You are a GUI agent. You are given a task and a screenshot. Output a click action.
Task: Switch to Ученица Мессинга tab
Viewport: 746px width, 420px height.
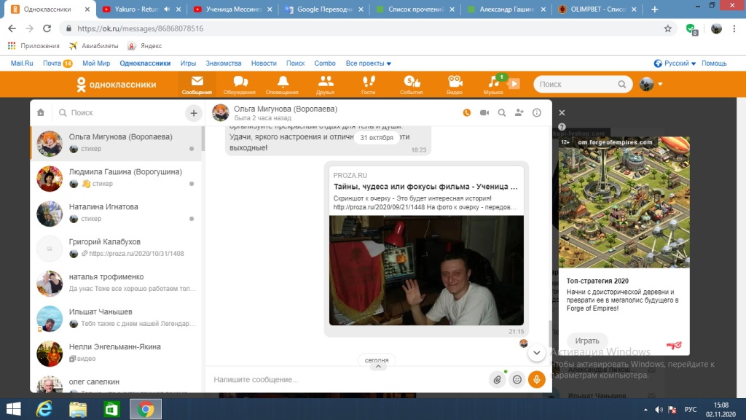232,9
